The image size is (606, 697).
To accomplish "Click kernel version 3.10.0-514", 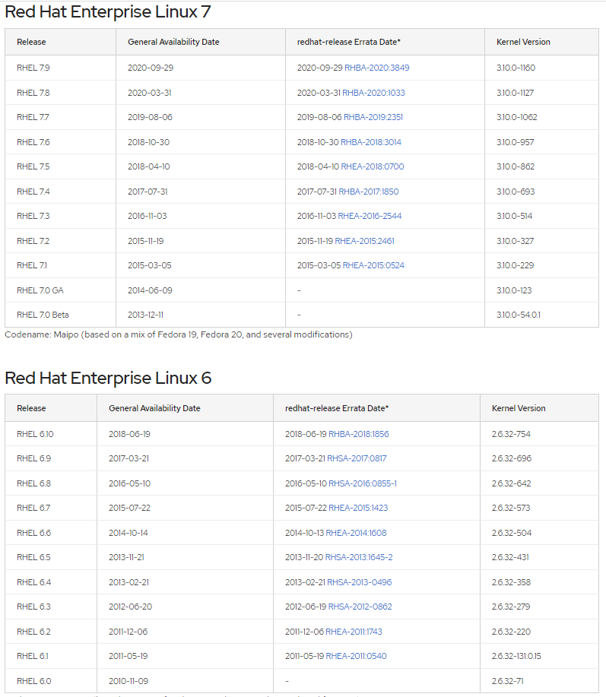I will (515, 216).
